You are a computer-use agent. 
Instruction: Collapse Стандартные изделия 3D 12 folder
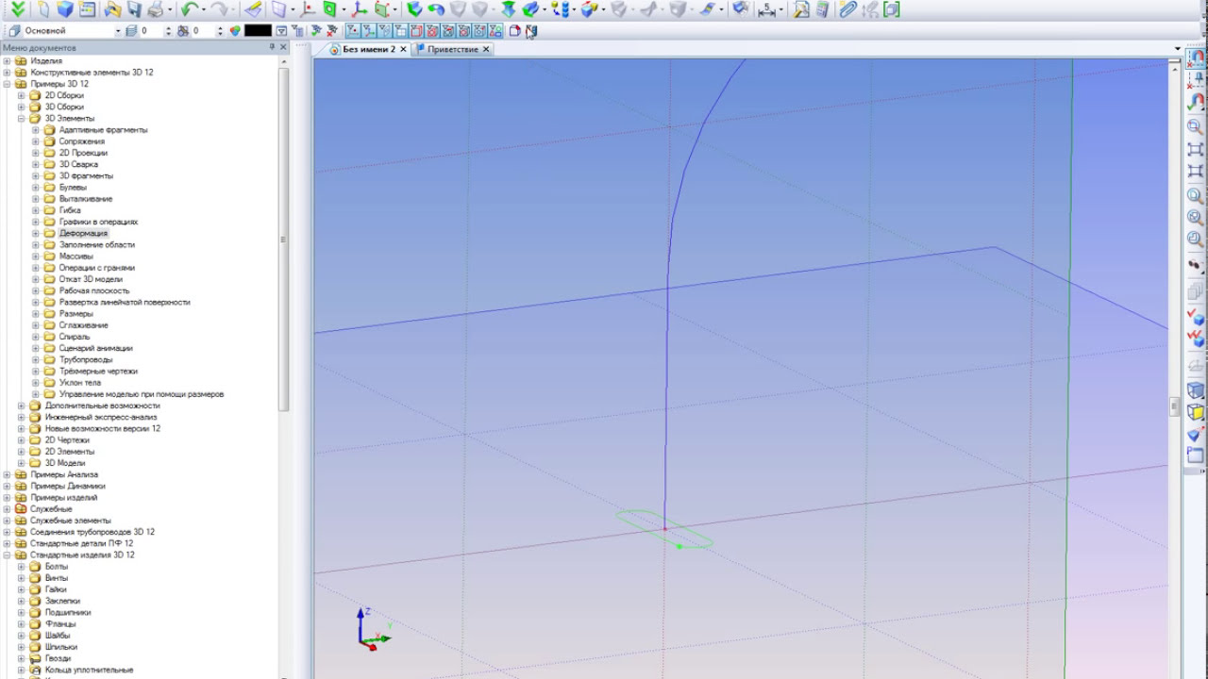(x=8, y=555)
